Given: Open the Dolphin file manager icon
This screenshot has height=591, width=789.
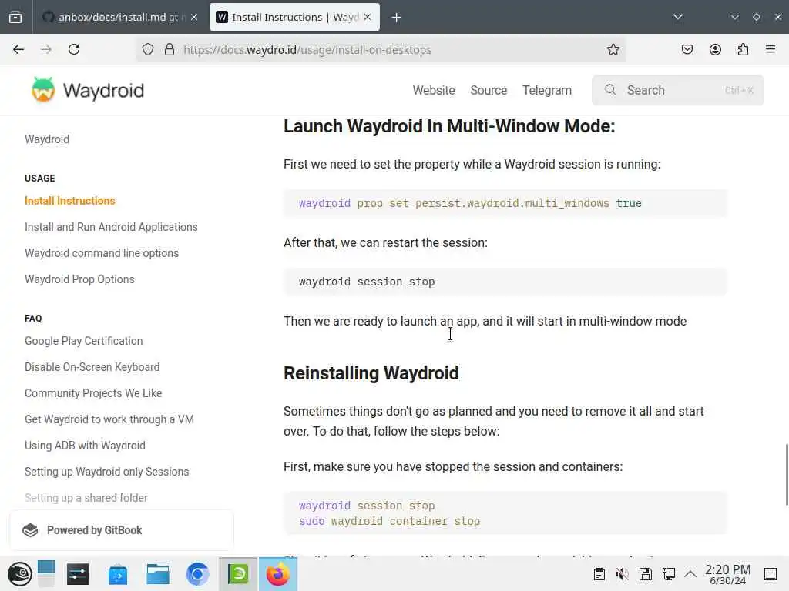Looking at the screenshot, I should click(x=157, y=574).
